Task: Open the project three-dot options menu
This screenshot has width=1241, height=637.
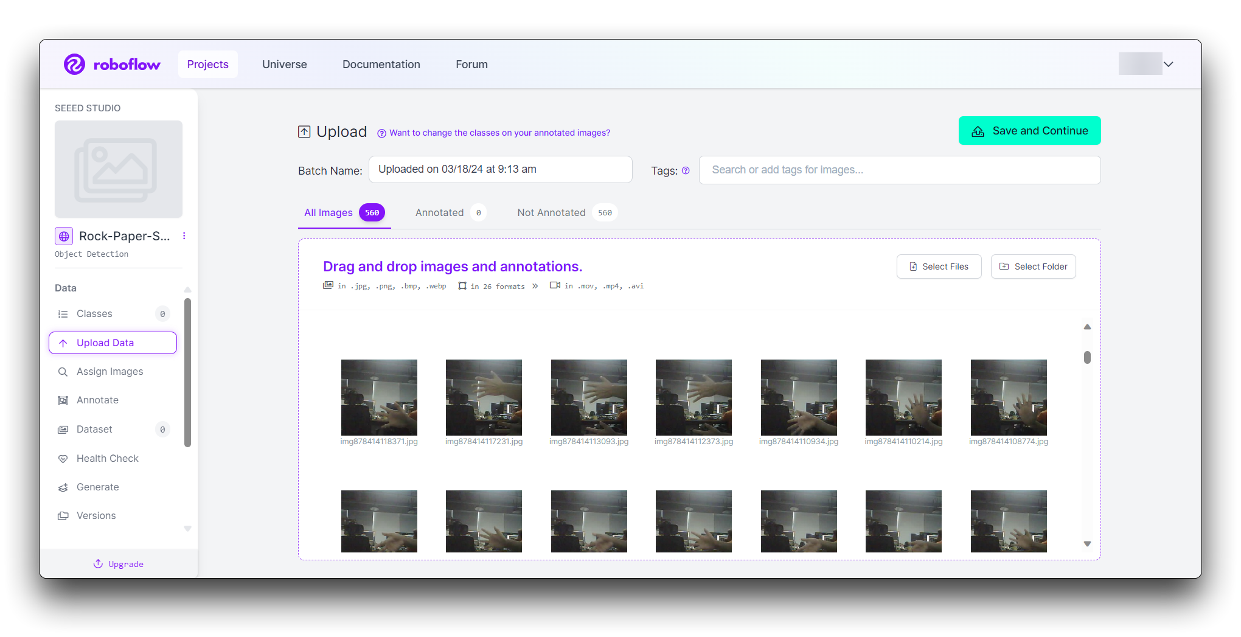Action: 184,236
